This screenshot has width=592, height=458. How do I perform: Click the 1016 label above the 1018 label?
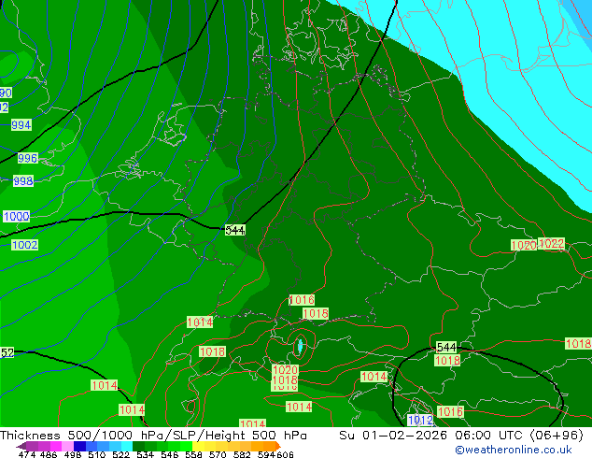(x=302, y=300)
